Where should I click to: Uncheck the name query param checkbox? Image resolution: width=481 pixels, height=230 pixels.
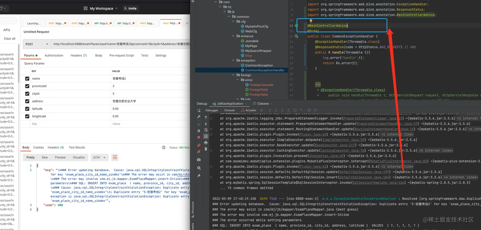coord(27,79)
